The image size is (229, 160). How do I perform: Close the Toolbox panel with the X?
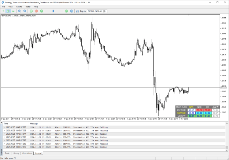1,123
